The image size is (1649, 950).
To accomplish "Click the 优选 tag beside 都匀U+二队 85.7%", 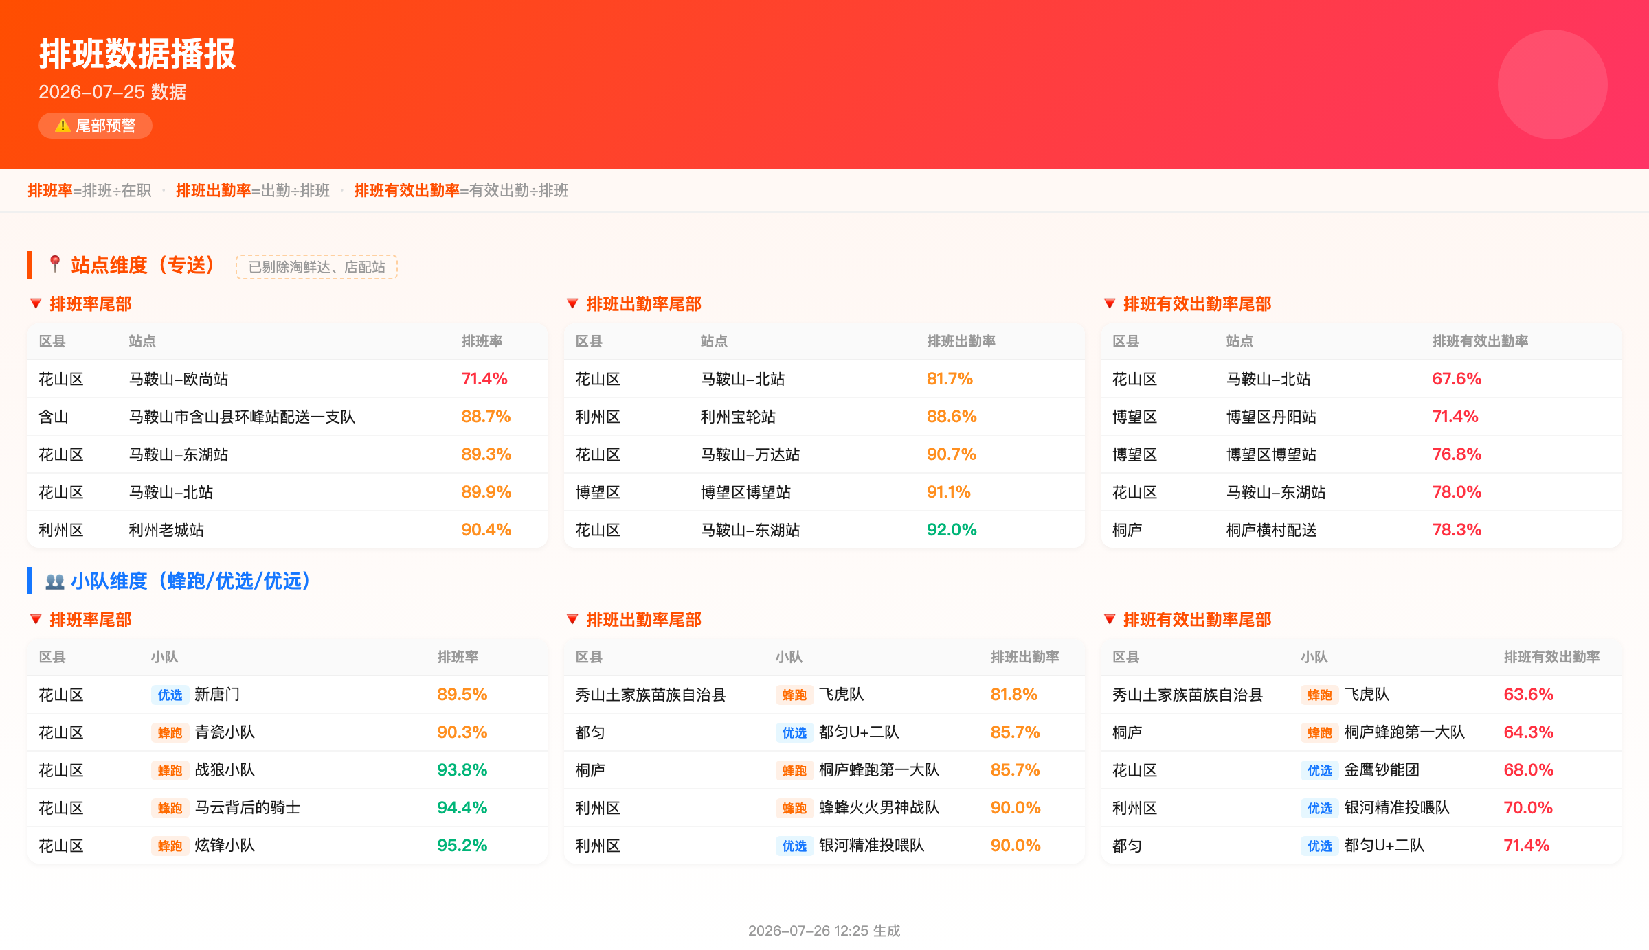I will click(794, 732).
